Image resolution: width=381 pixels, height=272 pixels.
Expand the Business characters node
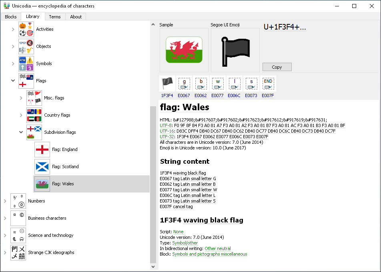tap(5, 218)
